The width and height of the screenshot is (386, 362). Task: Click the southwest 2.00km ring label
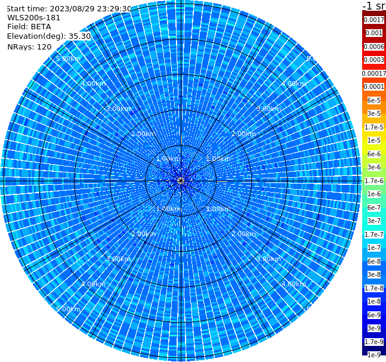tap(143, 234)
